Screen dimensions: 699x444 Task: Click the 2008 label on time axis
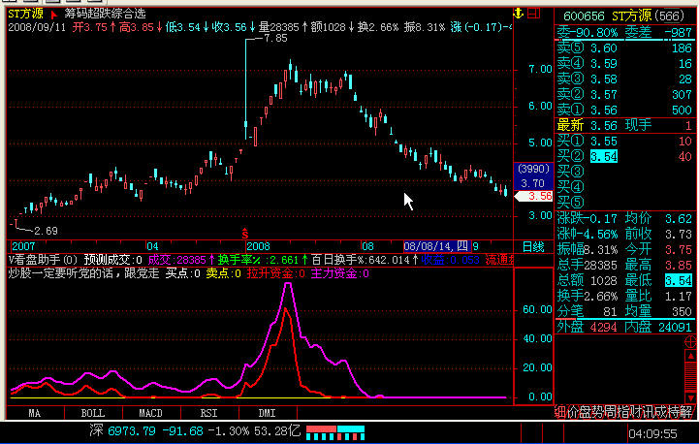(259, 246)
